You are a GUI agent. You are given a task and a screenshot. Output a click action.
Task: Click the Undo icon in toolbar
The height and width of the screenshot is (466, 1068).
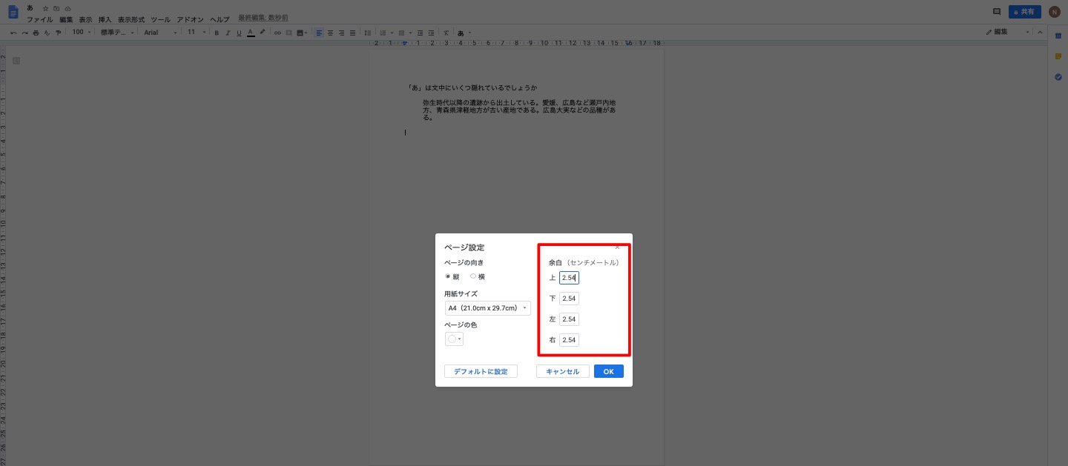coord(13,33)
